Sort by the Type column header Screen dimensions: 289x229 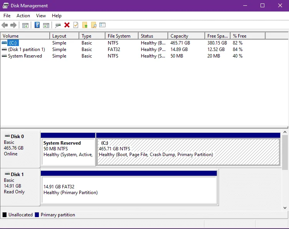(x=92, y=36)
